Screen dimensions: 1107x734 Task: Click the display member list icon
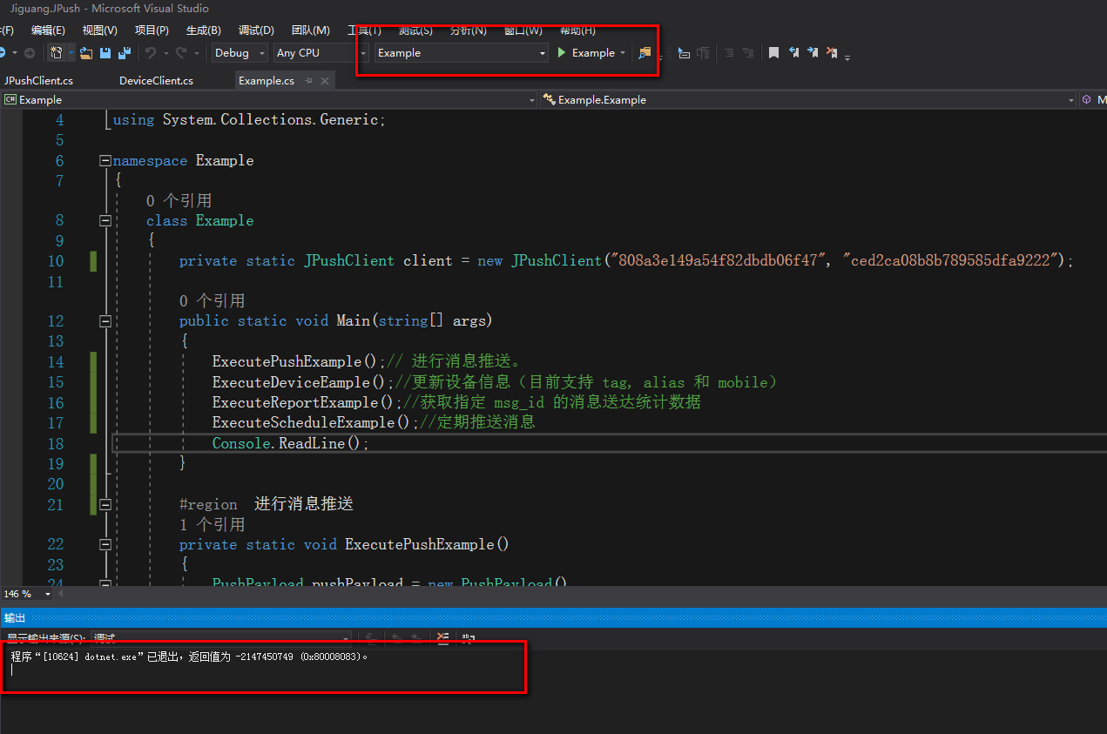coord(685,53)
